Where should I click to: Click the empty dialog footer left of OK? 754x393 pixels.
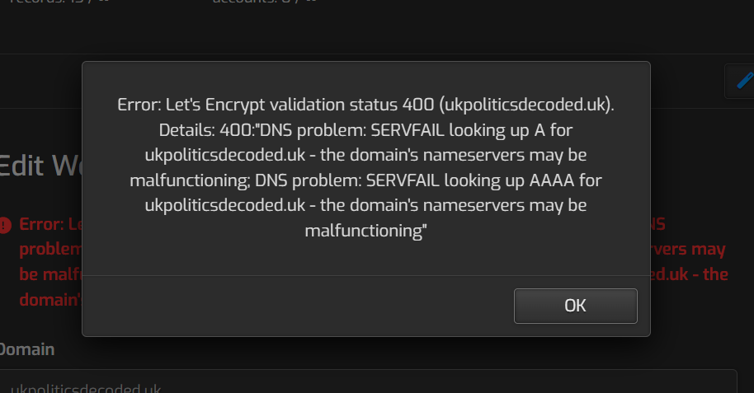(x=297, y=306)
